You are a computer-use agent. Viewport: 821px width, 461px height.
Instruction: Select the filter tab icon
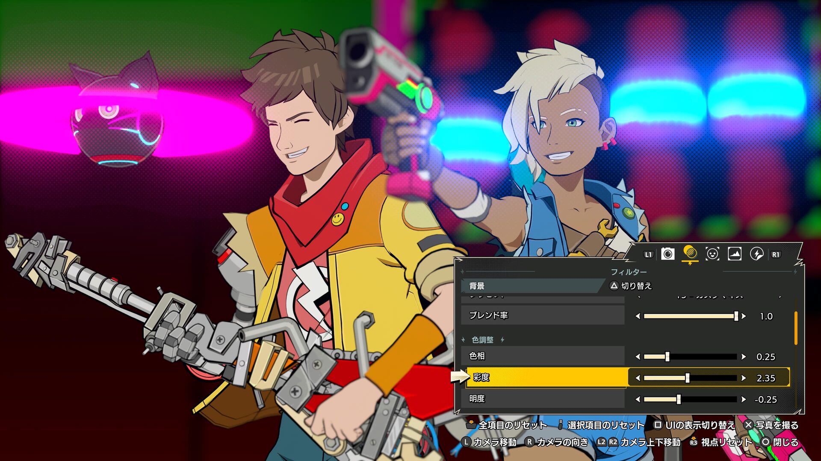(x=690, y=253)
